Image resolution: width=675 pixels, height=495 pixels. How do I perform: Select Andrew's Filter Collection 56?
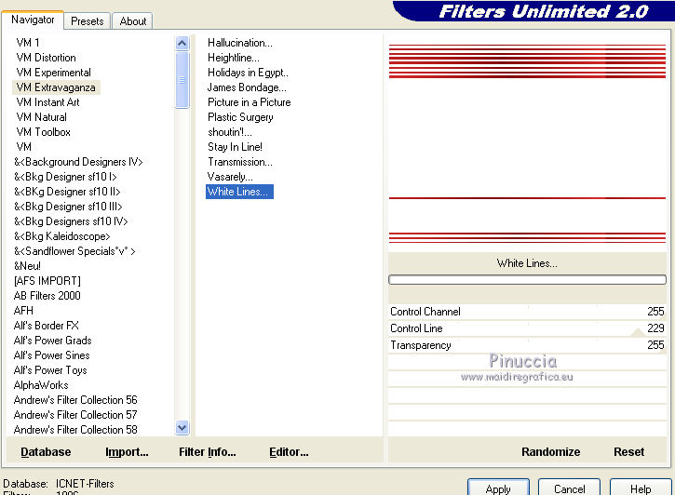click(x=75, y=400)
